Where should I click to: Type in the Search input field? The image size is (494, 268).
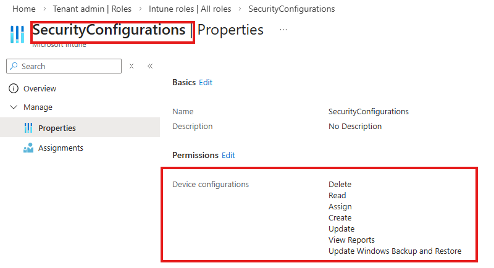[68, 67]
